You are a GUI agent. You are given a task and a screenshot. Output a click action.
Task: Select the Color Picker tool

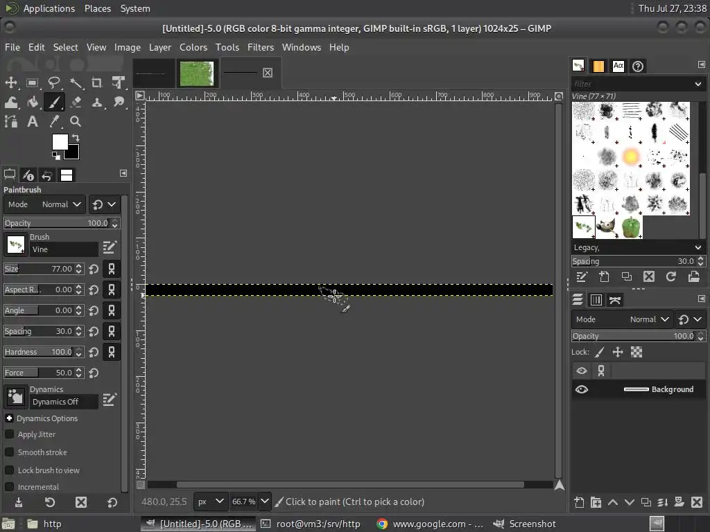point(54,121)
